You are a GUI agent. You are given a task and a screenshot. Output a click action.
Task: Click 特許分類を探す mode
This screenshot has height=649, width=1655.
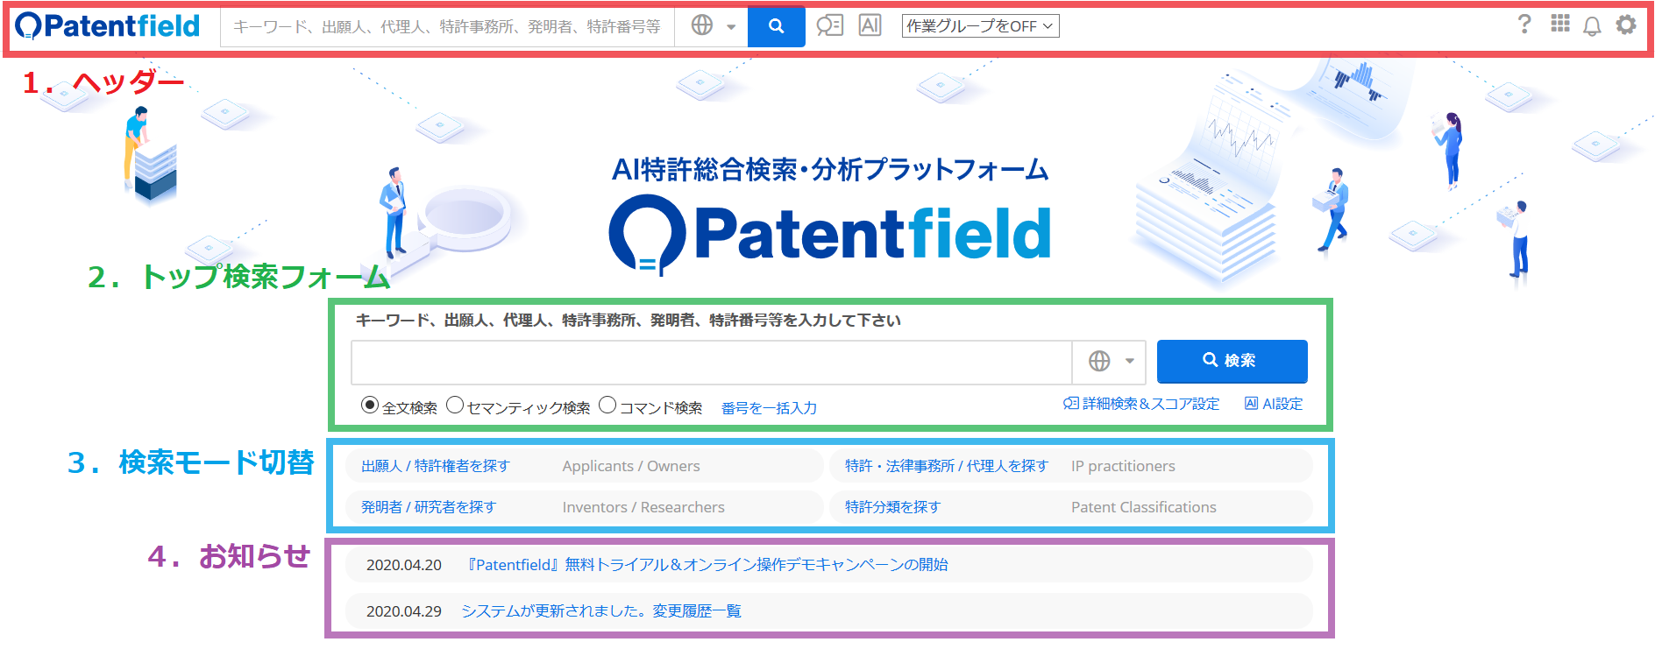[892, 507]
